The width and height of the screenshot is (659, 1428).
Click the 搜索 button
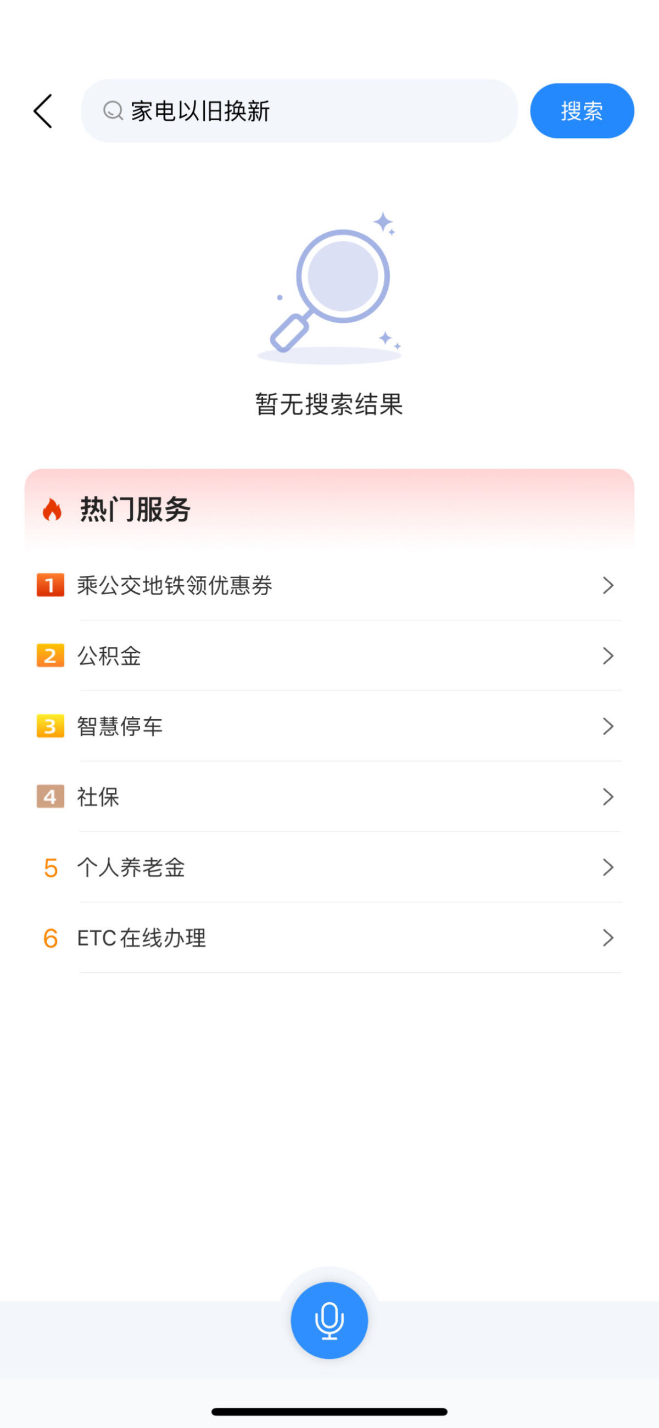(x=582, y=111)
